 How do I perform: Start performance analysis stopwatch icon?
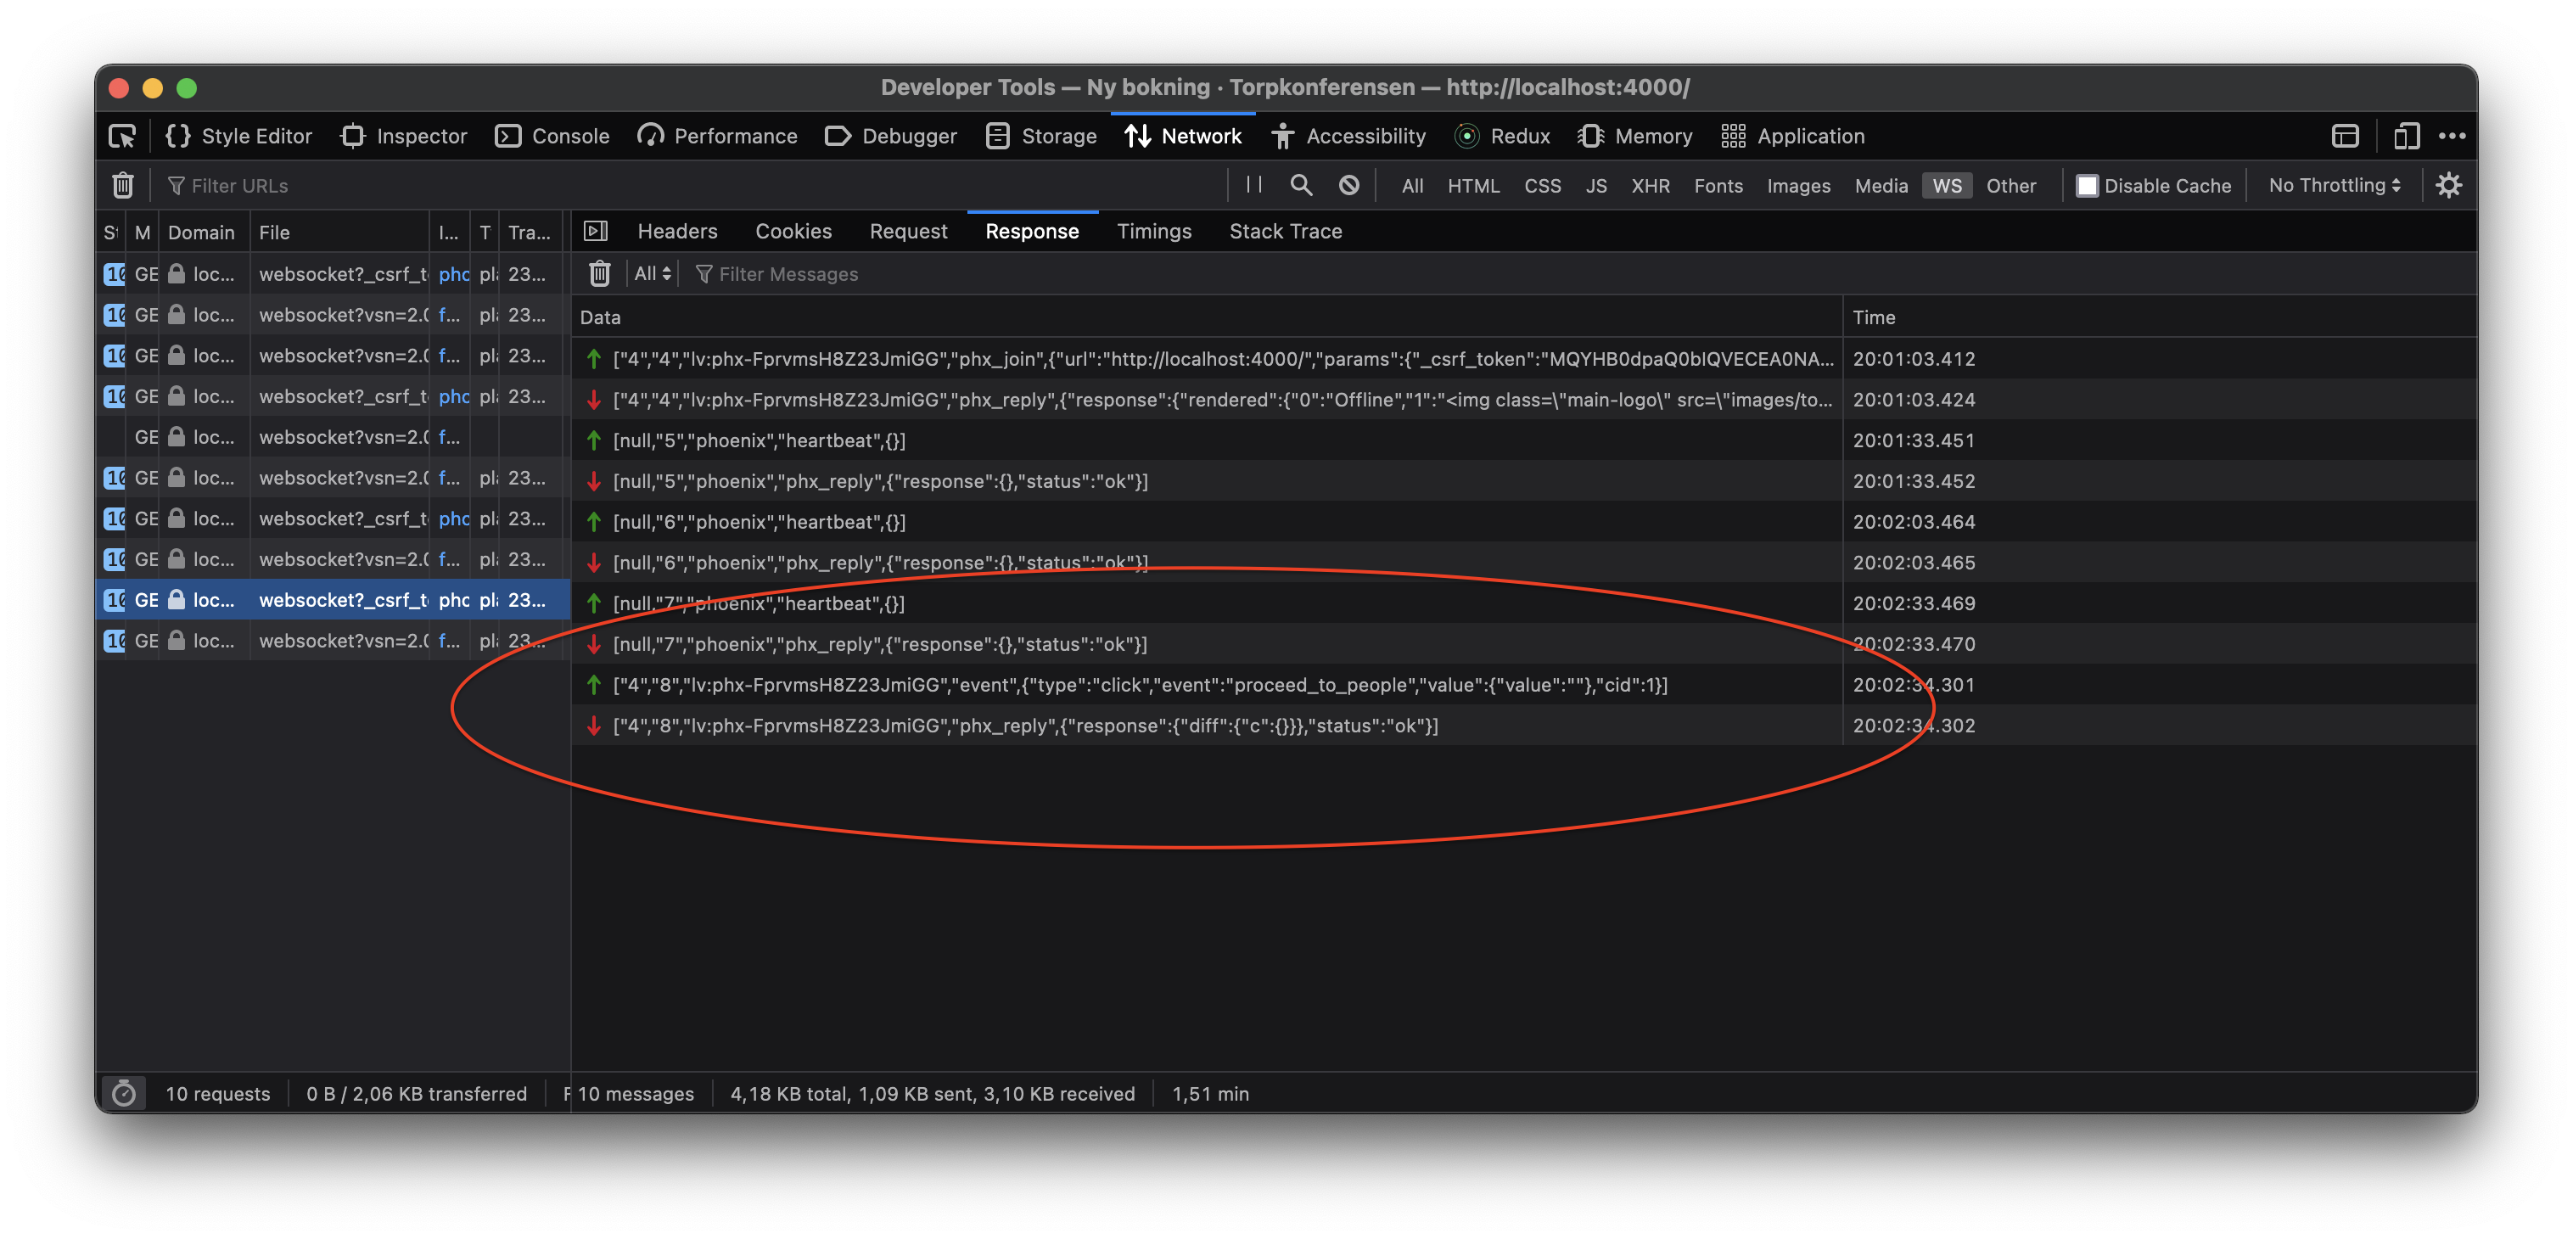click(x=124, y=1093)
